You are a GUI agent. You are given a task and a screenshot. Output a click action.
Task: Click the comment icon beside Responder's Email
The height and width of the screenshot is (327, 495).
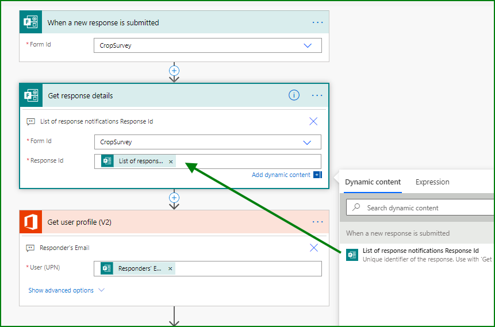click(30, 248)
